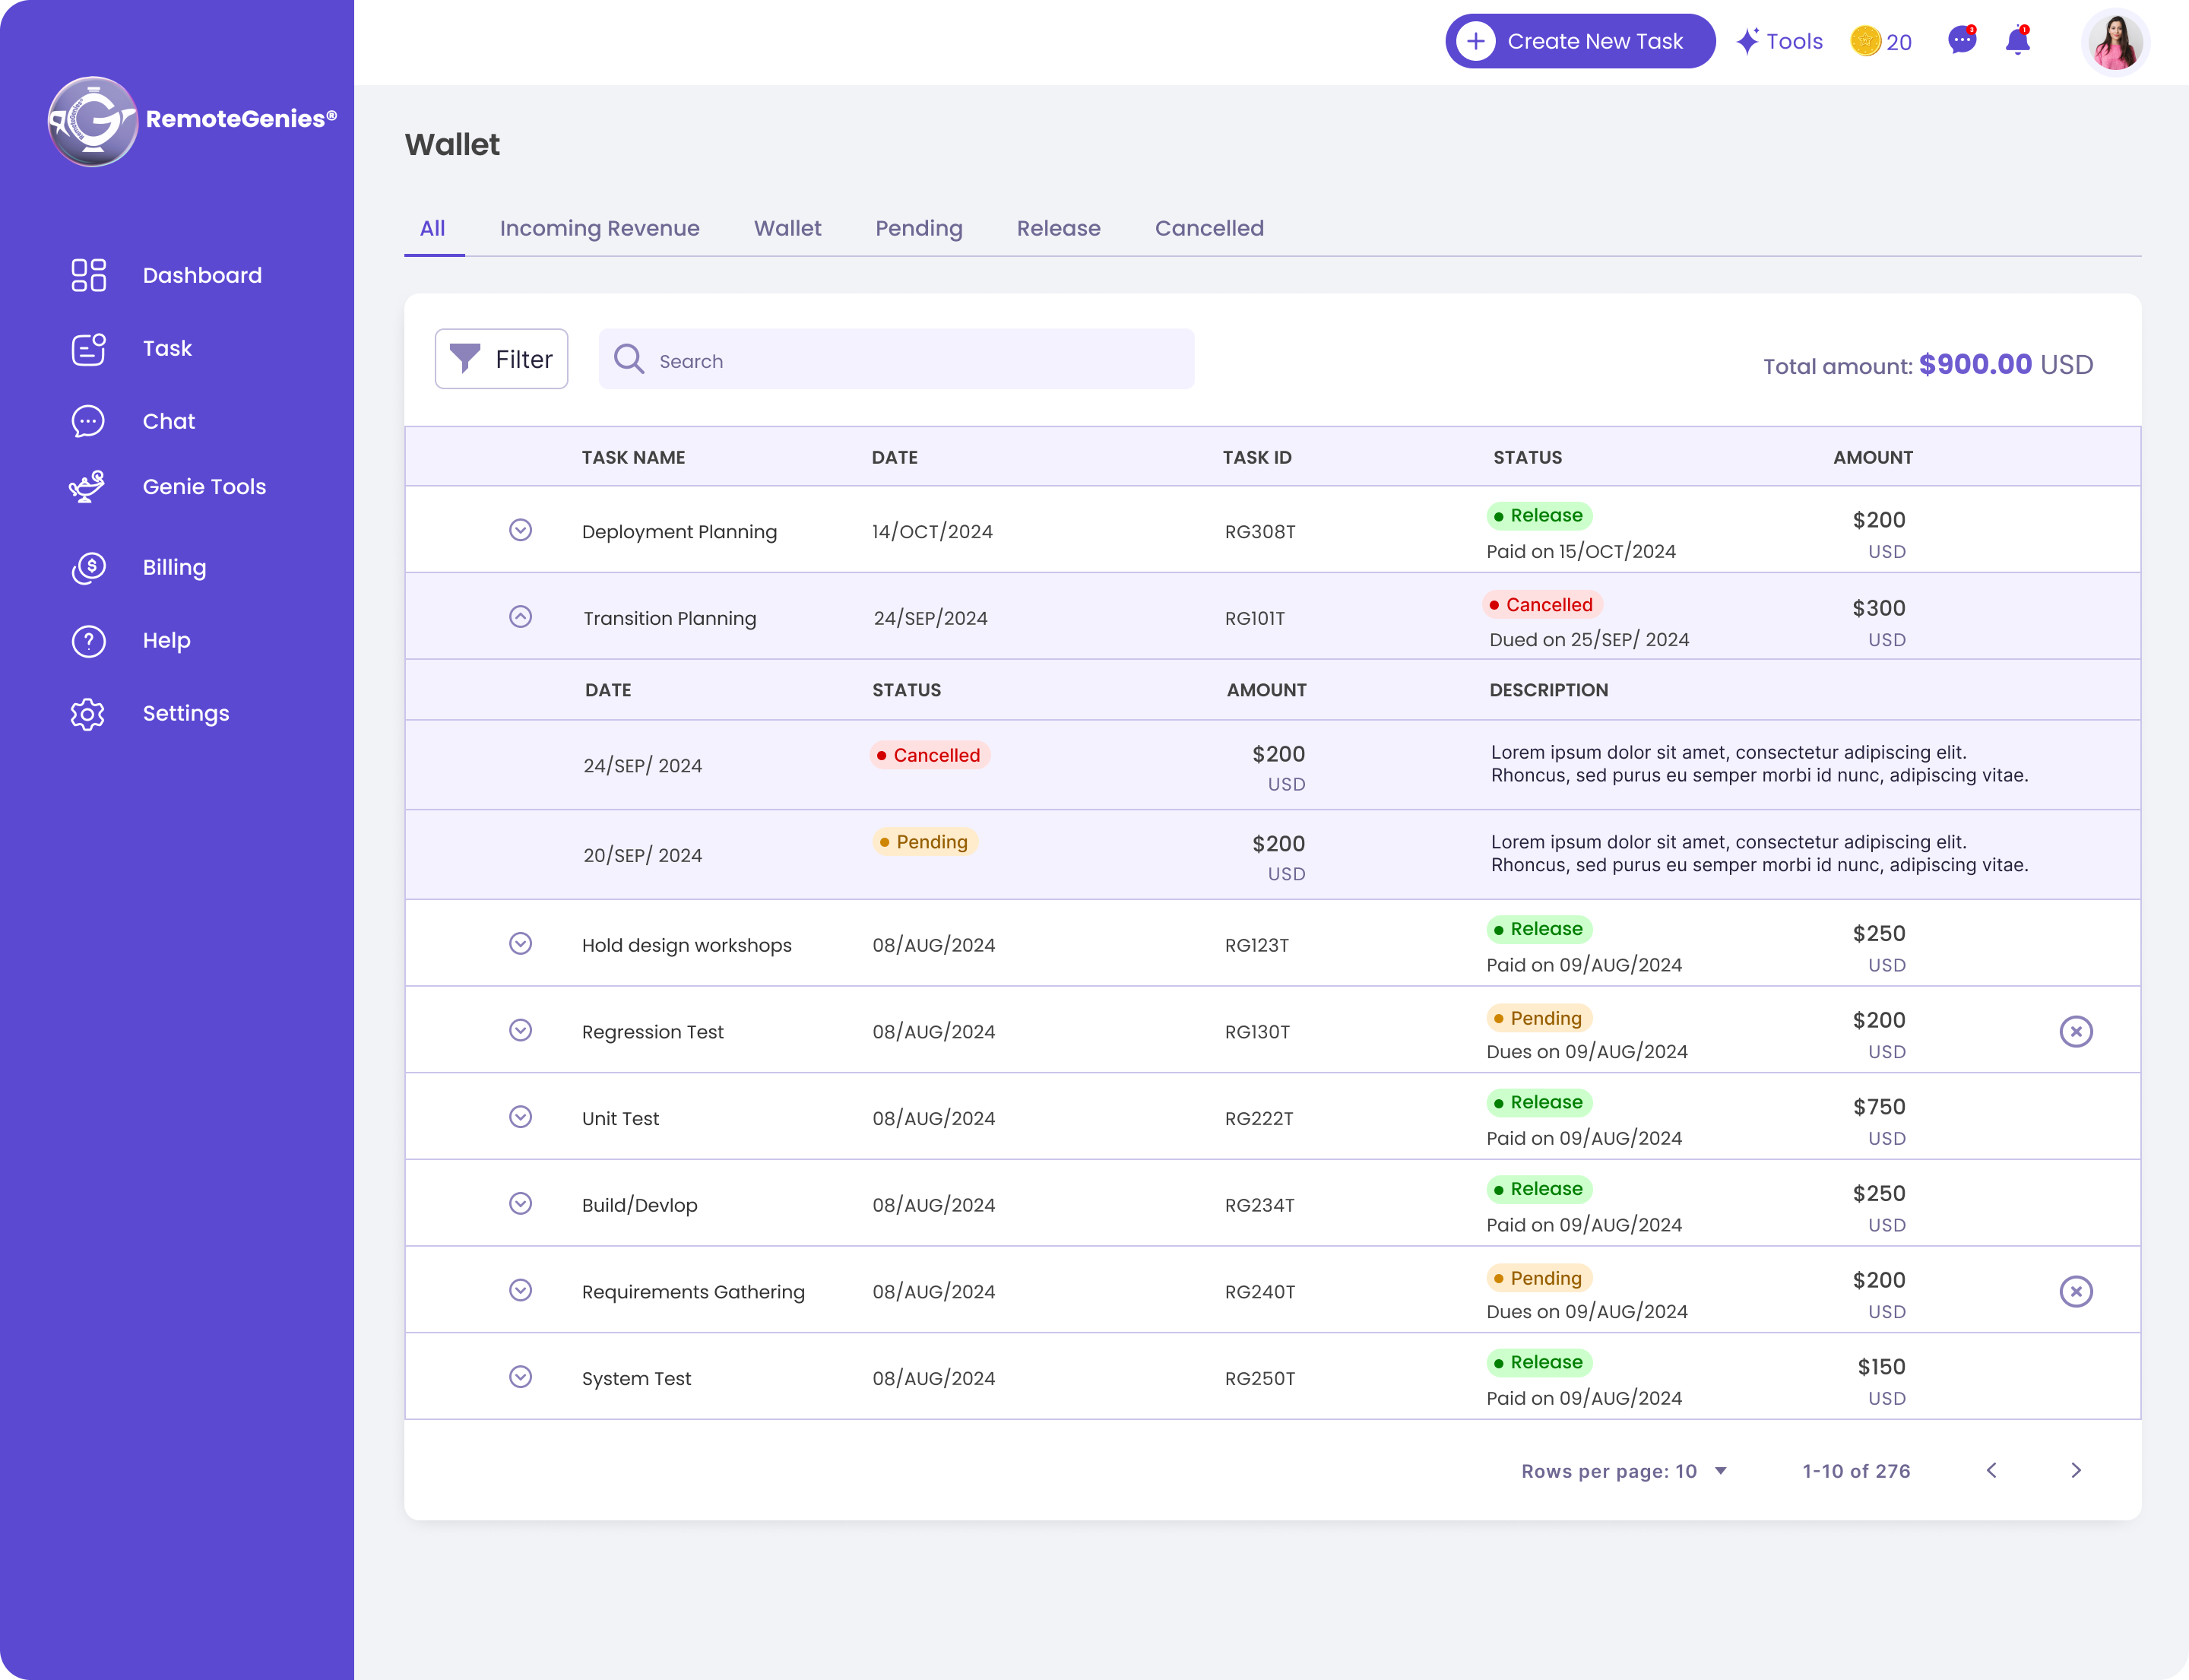Click the gold coin balance icon
This screenshot has width=2189, height=1680.
(x=1865, y=41)
